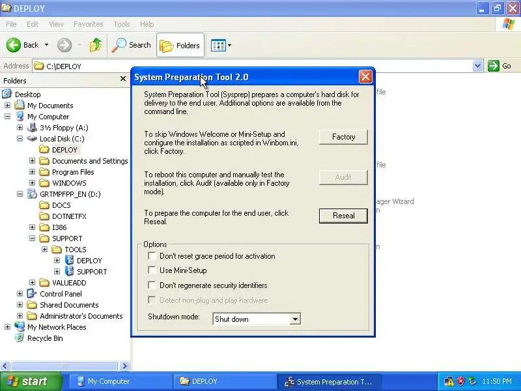Click the Search magnifier toolbar icon

pos(119,45)
